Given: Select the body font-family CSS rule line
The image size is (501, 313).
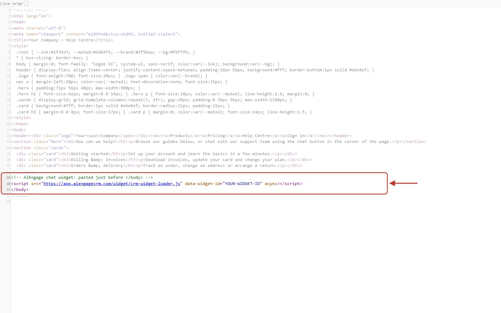Looking at the screenshot, I should pos(148,64).
